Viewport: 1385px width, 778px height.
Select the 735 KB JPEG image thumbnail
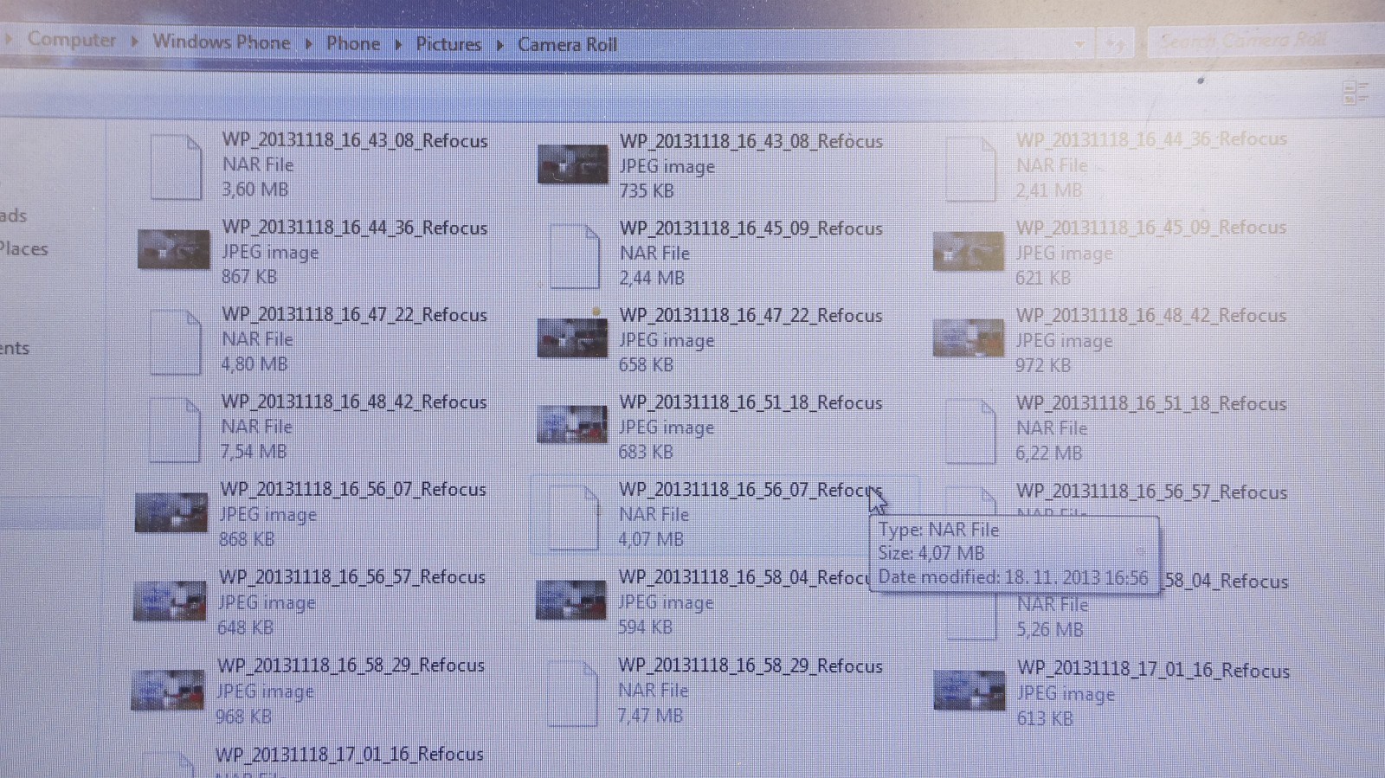(x=572, y=164)
